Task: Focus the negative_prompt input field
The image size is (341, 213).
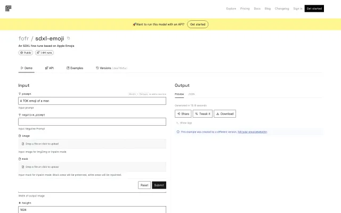Action: coord(92,122)
